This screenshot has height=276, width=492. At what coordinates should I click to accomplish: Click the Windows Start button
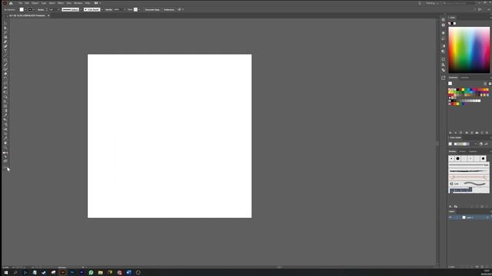pyautogui.click(x=5, y=273)
